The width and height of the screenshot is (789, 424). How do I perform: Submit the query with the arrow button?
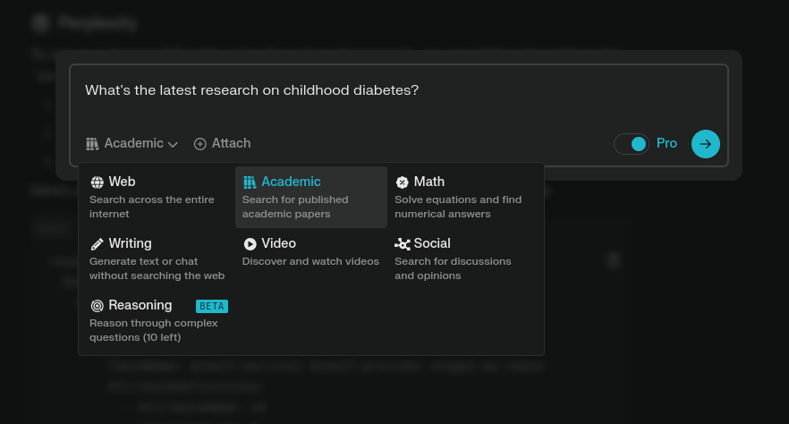706,144
